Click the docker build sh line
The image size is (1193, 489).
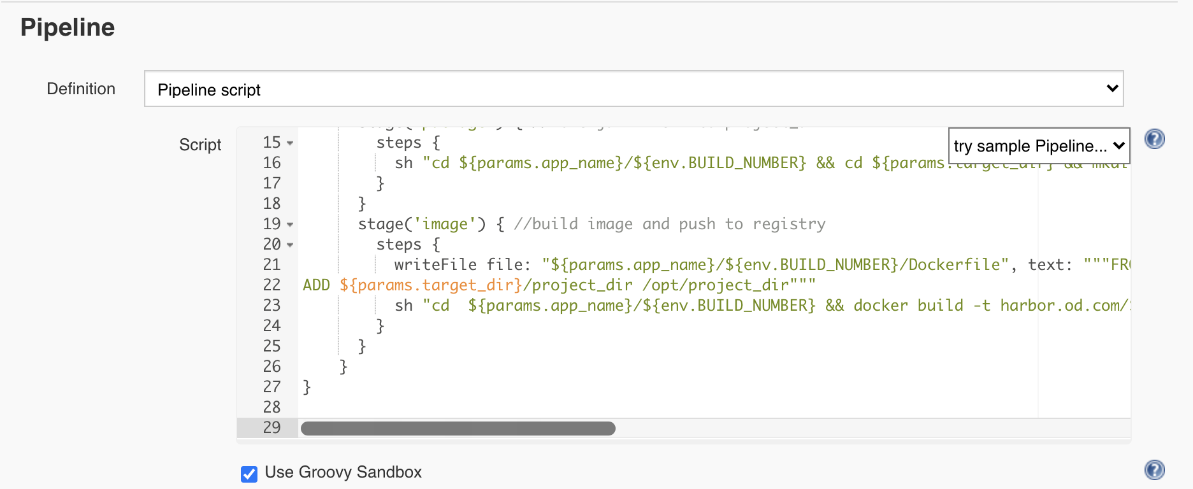[x=762, y=306]
